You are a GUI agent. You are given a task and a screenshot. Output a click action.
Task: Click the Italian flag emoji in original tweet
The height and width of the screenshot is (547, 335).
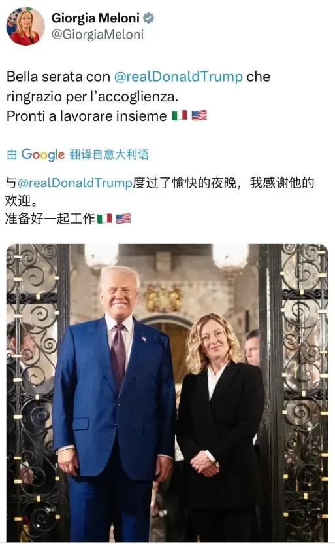180,115
